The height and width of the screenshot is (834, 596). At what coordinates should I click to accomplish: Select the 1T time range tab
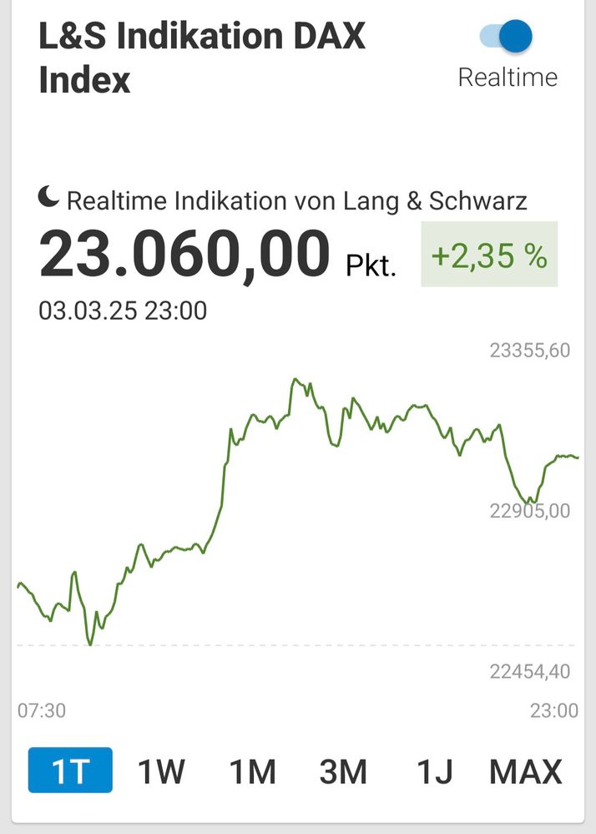70,771
